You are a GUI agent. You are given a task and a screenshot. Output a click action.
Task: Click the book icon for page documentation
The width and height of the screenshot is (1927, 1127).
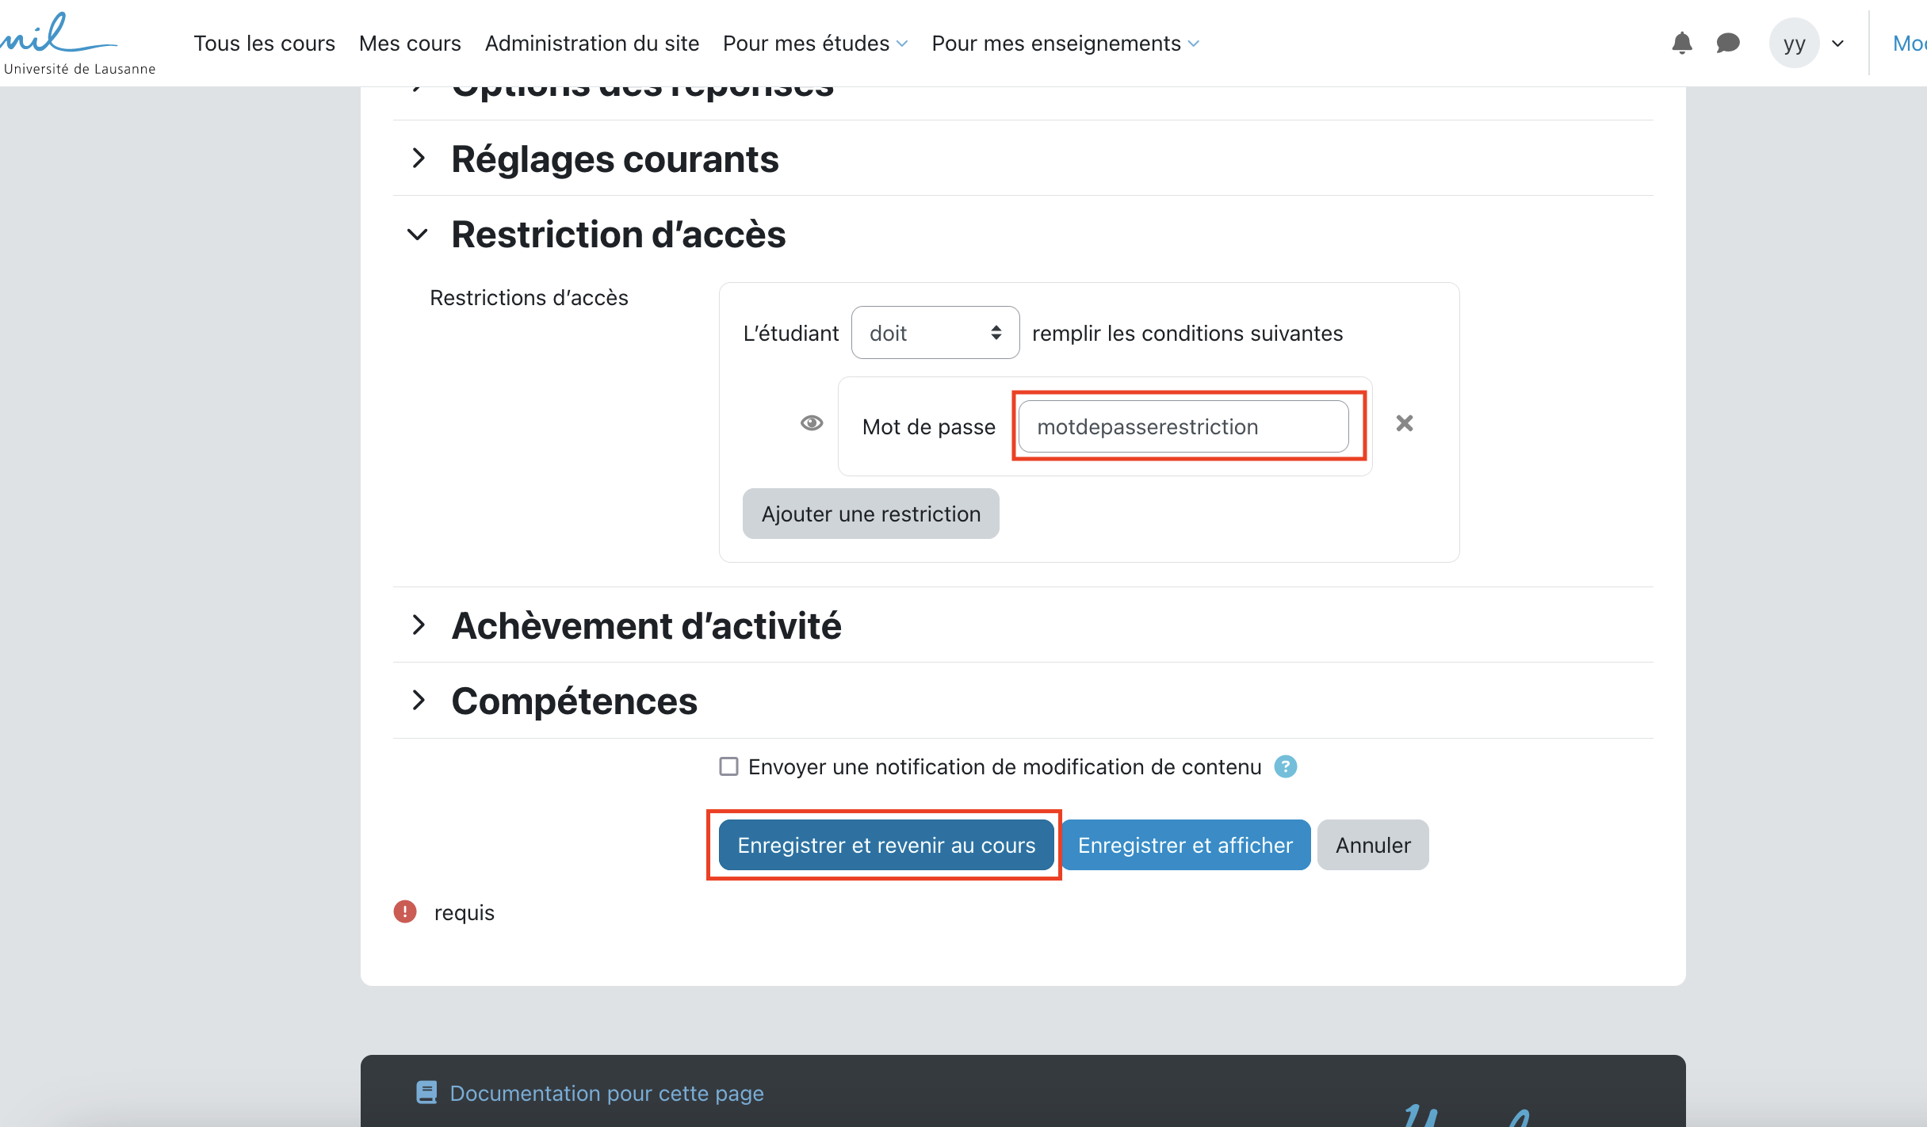coord(426,1093)
